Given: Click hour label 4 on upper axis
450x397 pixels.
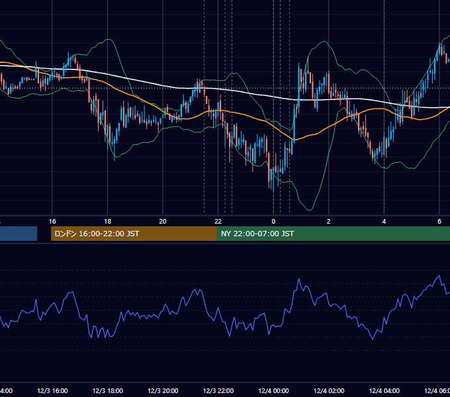Looking at the screenshot, I should 384,222.
